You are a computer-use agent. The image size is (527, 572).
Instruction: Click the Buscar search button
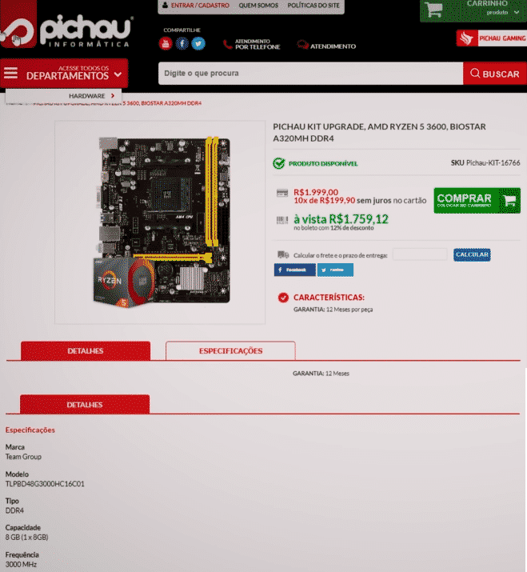coord(495,74)
